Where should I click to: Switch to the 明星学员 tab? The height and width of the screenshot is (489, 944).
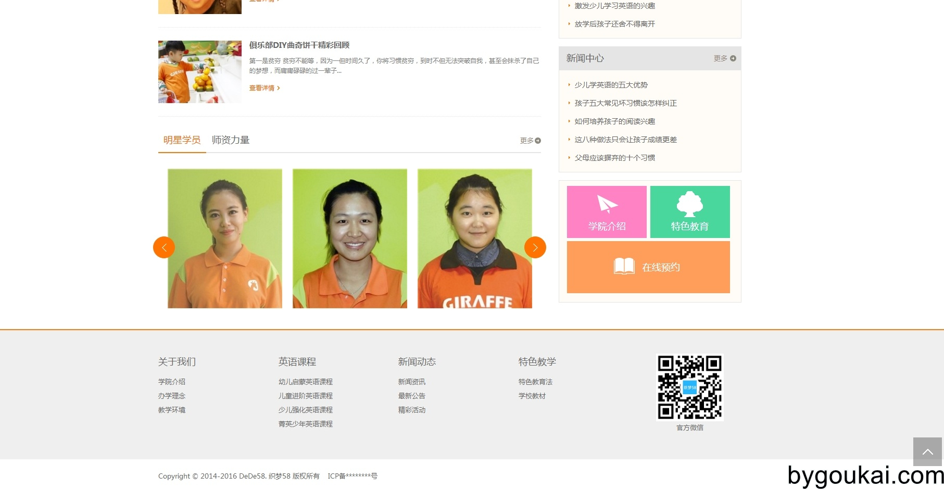tap(182, 140)
